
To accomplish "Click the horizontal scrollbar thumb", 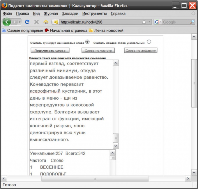I will [95, 179].
